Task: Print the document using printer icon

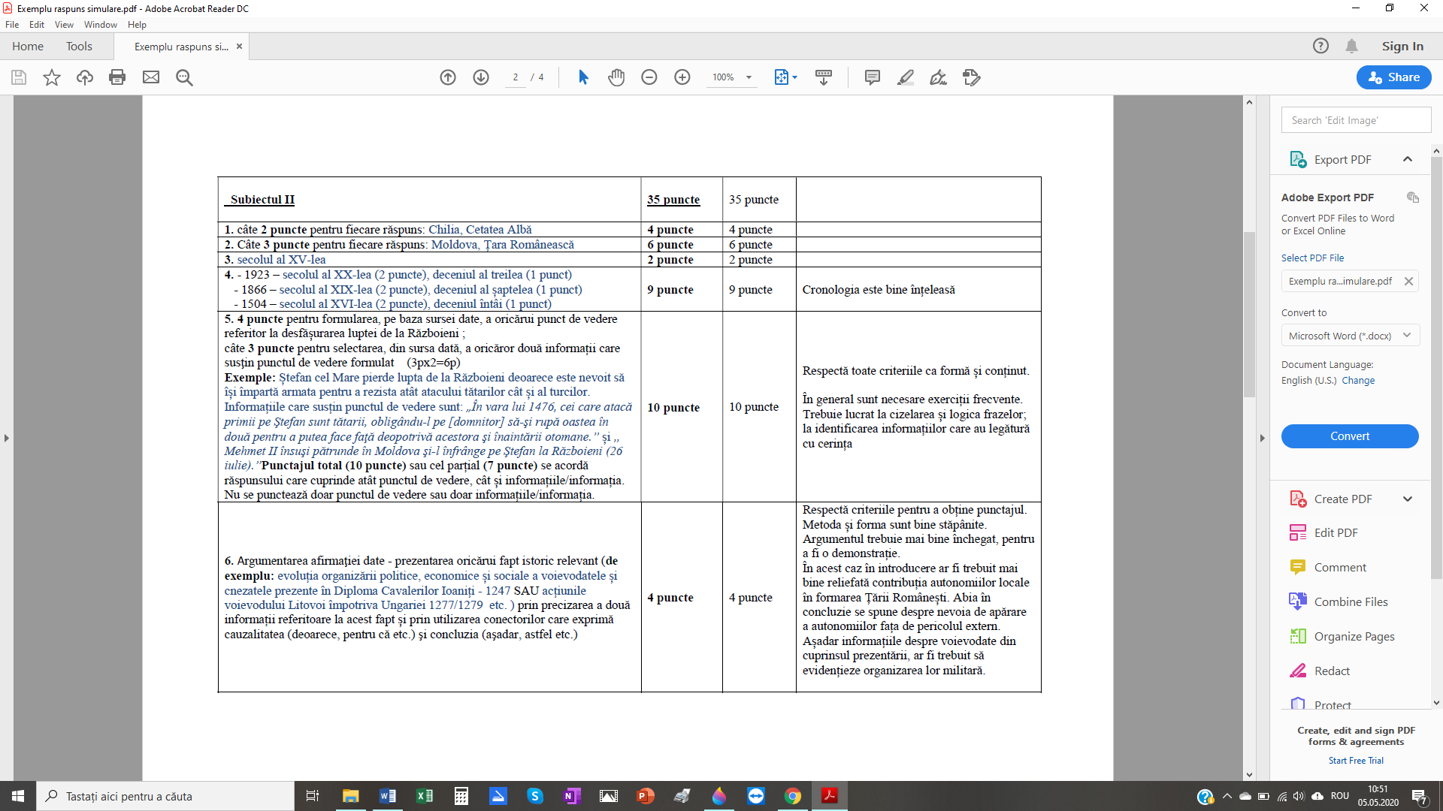Action: 117,77
